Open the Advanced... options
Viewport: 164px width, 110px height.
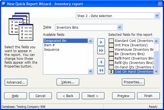(16, 82)
